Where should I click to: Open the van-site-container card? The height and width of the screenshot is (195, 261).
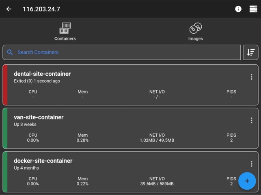click(x=131, y=128)
